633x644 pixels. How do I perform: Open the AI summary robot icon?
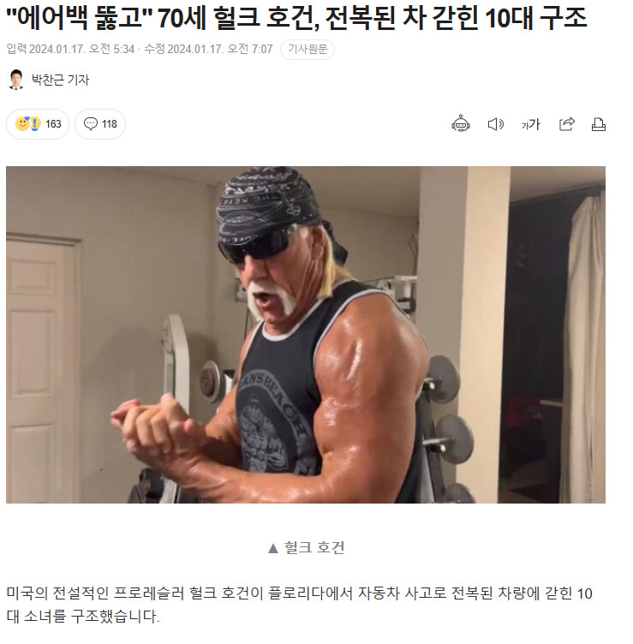[461, 123]
